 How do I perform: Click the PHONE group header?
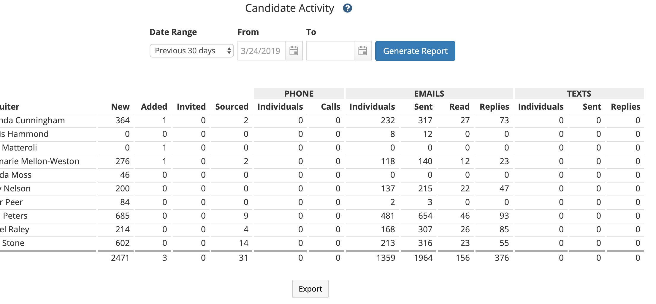pos(299,94)
